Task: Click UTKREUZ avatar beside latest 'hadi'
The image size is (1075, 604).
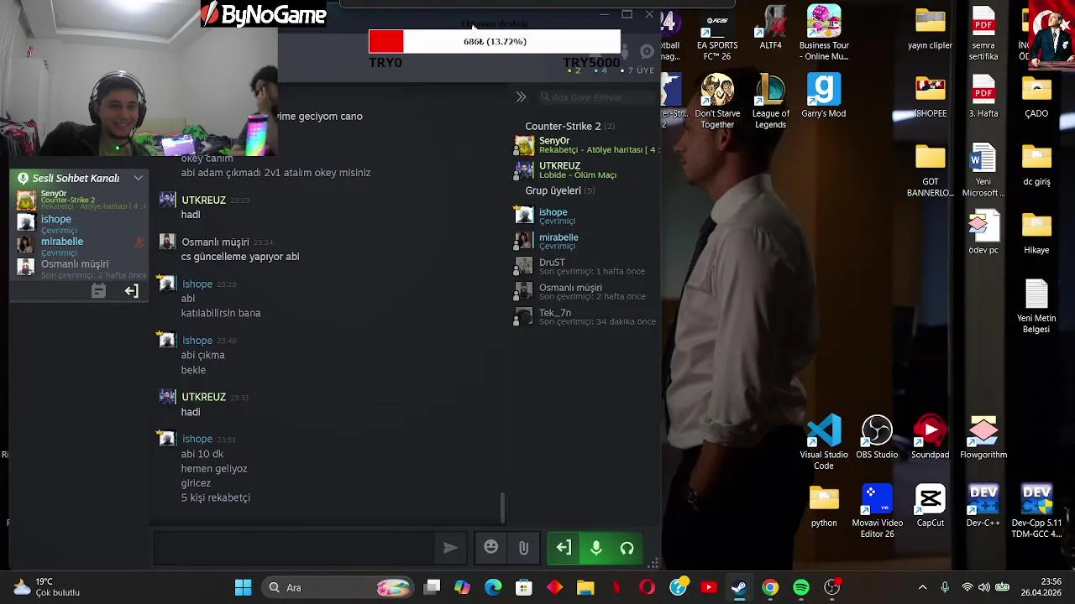Action: pos(167,397)
